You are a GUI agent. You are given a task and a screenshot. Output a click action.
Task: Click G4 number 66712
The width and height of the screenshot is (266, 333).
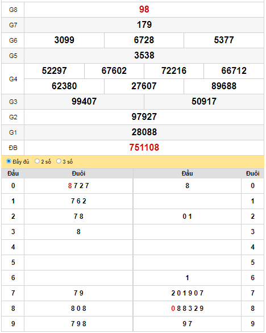pyautogui.click(x=234, y=70)
